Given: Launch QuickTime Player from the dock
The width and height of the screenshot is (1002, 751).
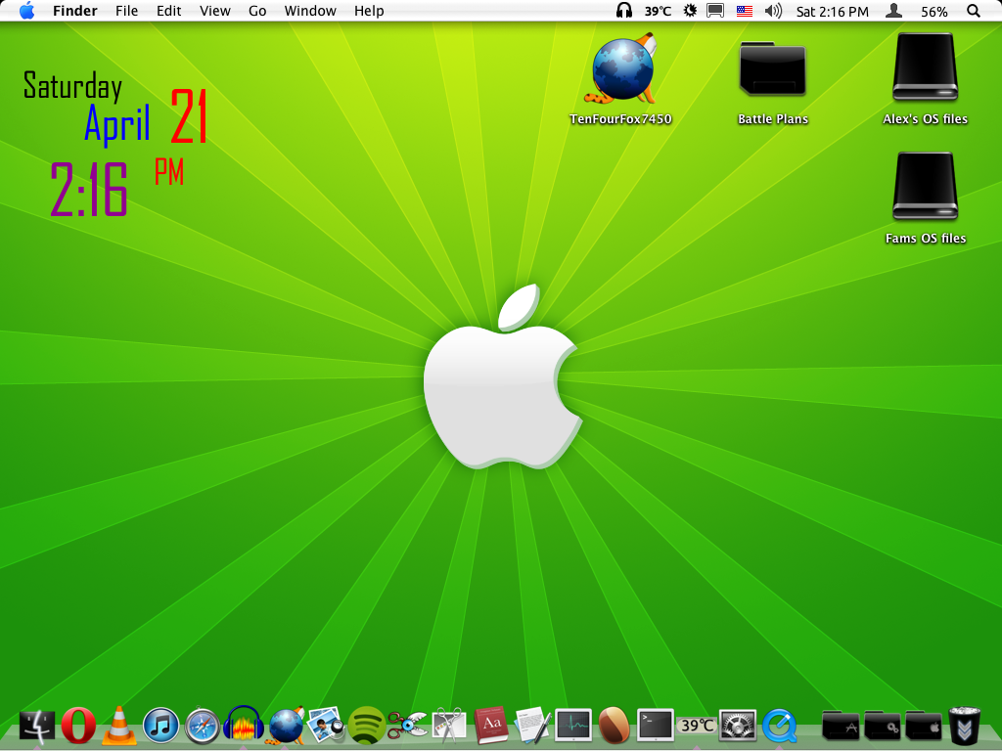Looking at the screenshot, I should [x=780, y=727].
